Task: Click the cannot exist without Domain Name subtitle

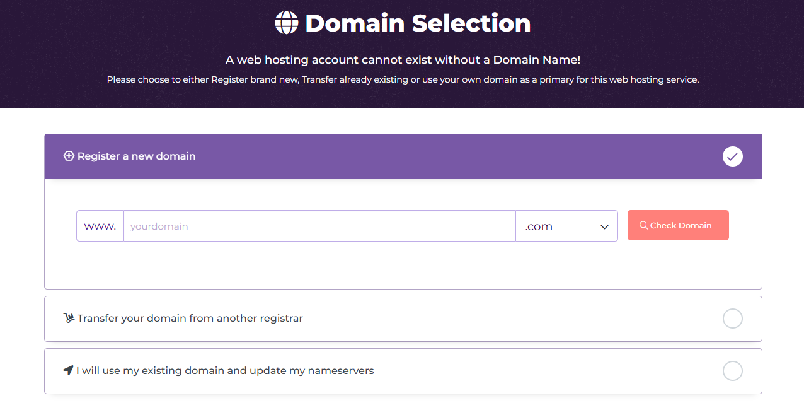Action: 403,60
